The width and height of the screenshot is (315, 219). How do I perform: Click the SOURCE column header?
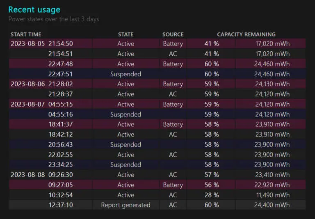[x=173, y=34]
